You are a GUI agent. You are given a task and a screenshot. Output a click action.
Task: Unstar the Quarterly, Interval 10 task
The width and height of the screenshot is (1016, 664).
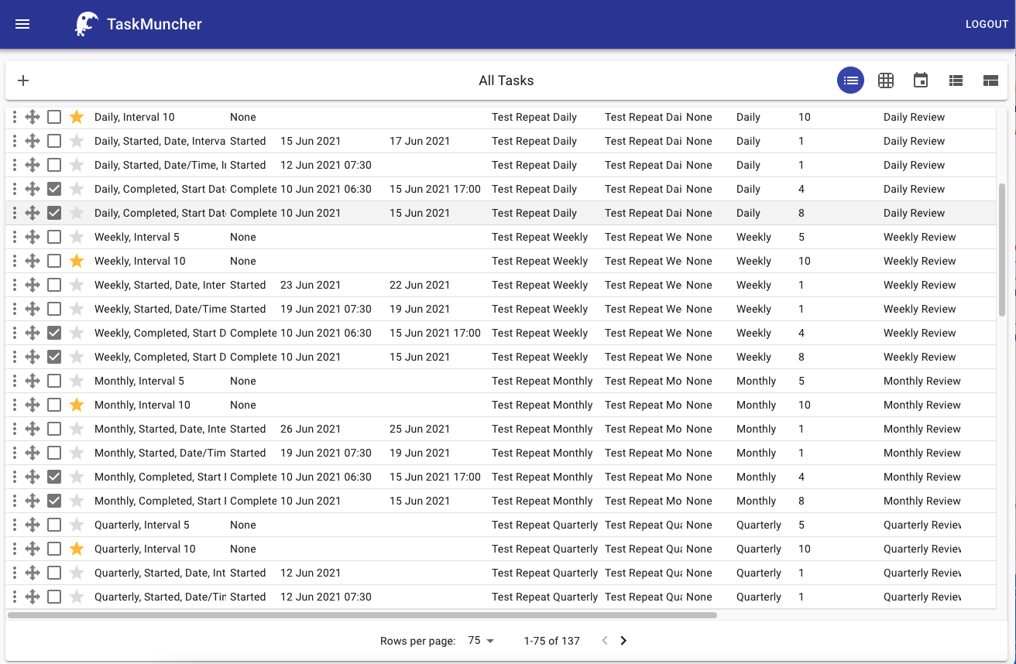[x=76, y=549]
